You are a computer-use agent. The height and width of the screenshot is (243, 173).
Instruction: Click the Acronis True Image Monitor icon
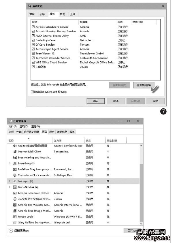click(x=15, y=211)
